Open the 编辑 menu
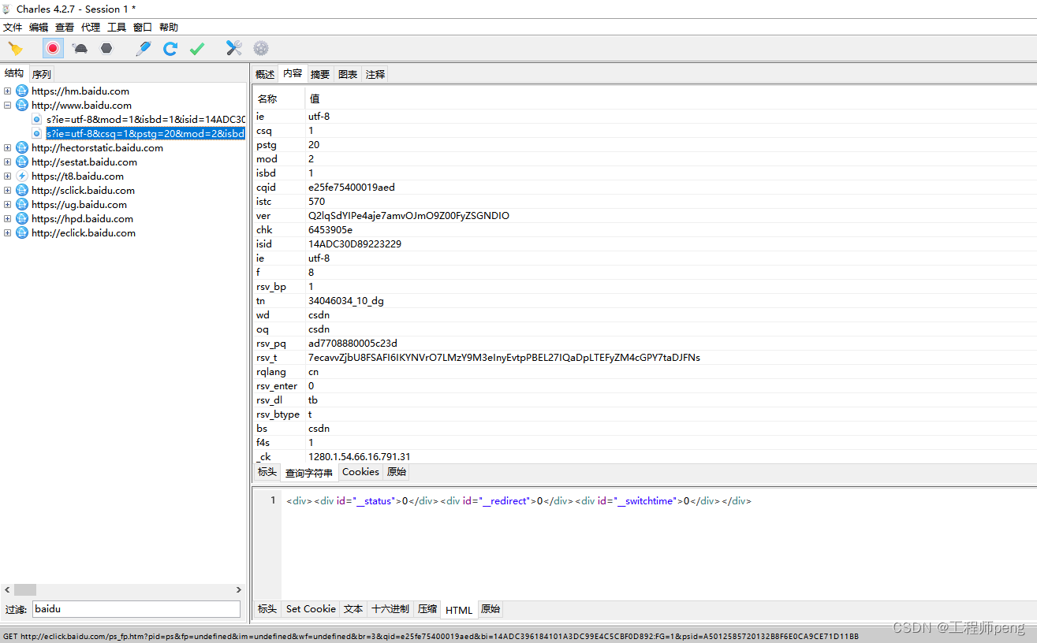This screenshot has height=643, width=1037. (x=39, y=27)
